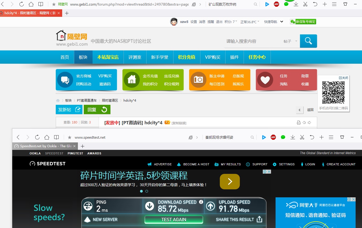Click the user avatar next to xzw5
Image resolution: width=362 pixels, height=228 pixels.
[x=174, y=22]
